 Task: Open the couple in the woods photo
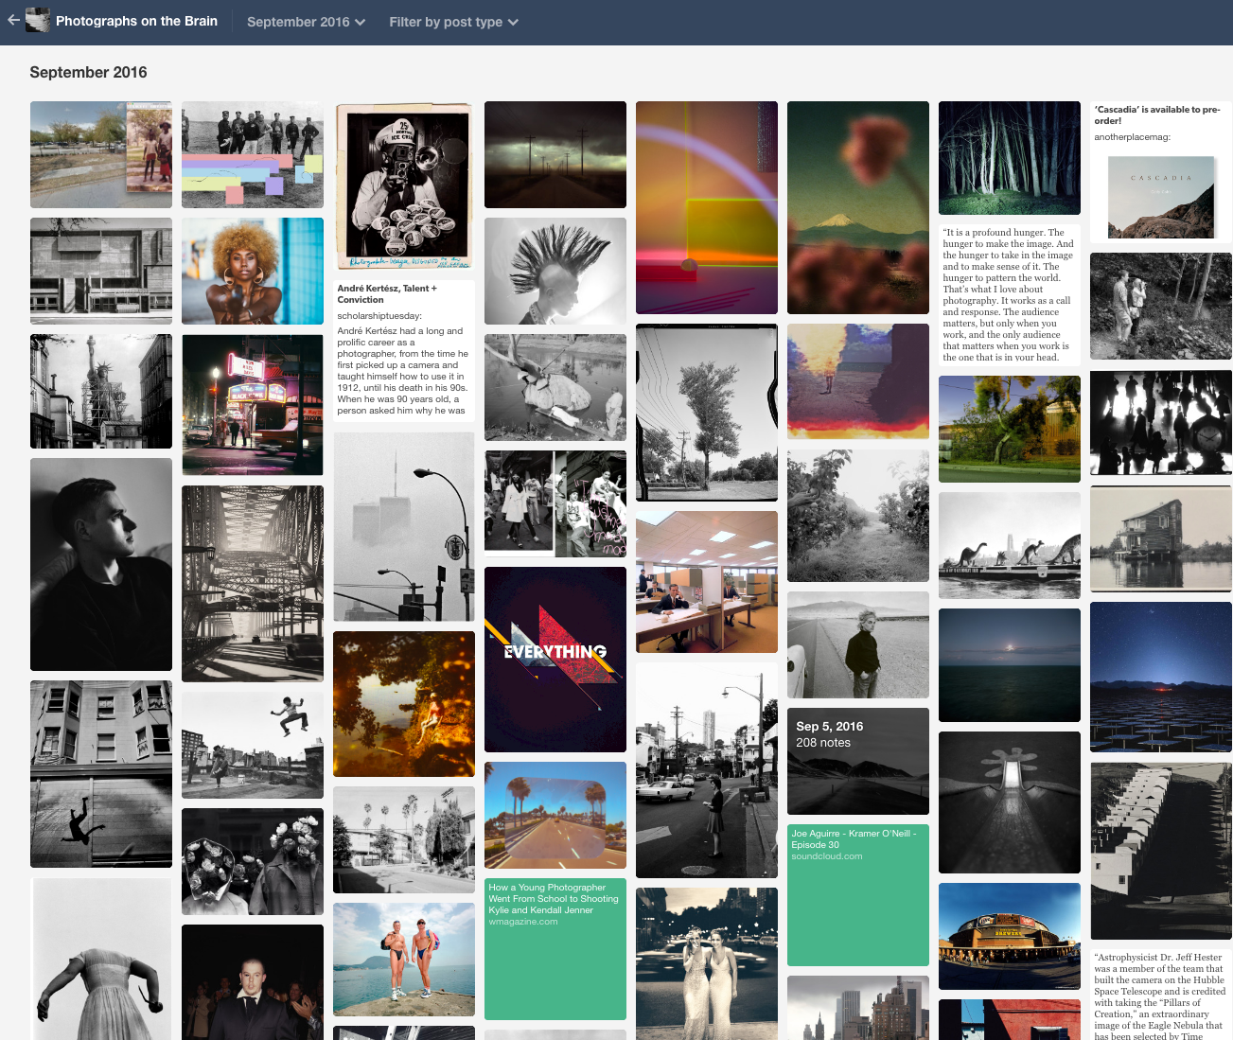(1161, 306)
